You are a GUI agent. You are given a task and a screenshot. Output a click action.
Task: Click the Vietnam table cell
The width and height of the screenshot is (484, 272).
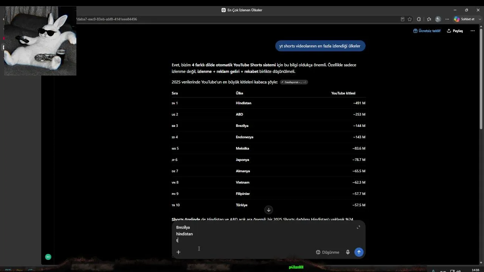242,182
